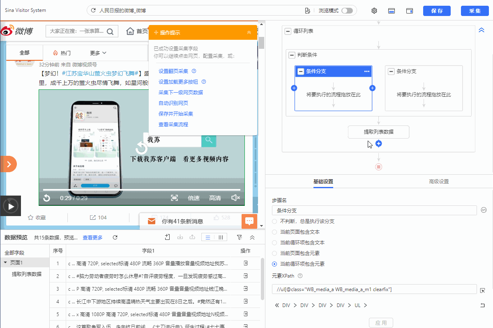Click the API icon beside the step name field

click(x=484, y=210)
